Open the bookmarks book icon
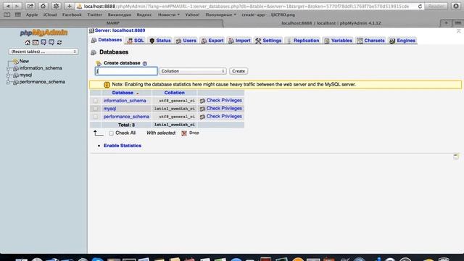Viewport: 464px width, 261px height. [x=7, y=14]
